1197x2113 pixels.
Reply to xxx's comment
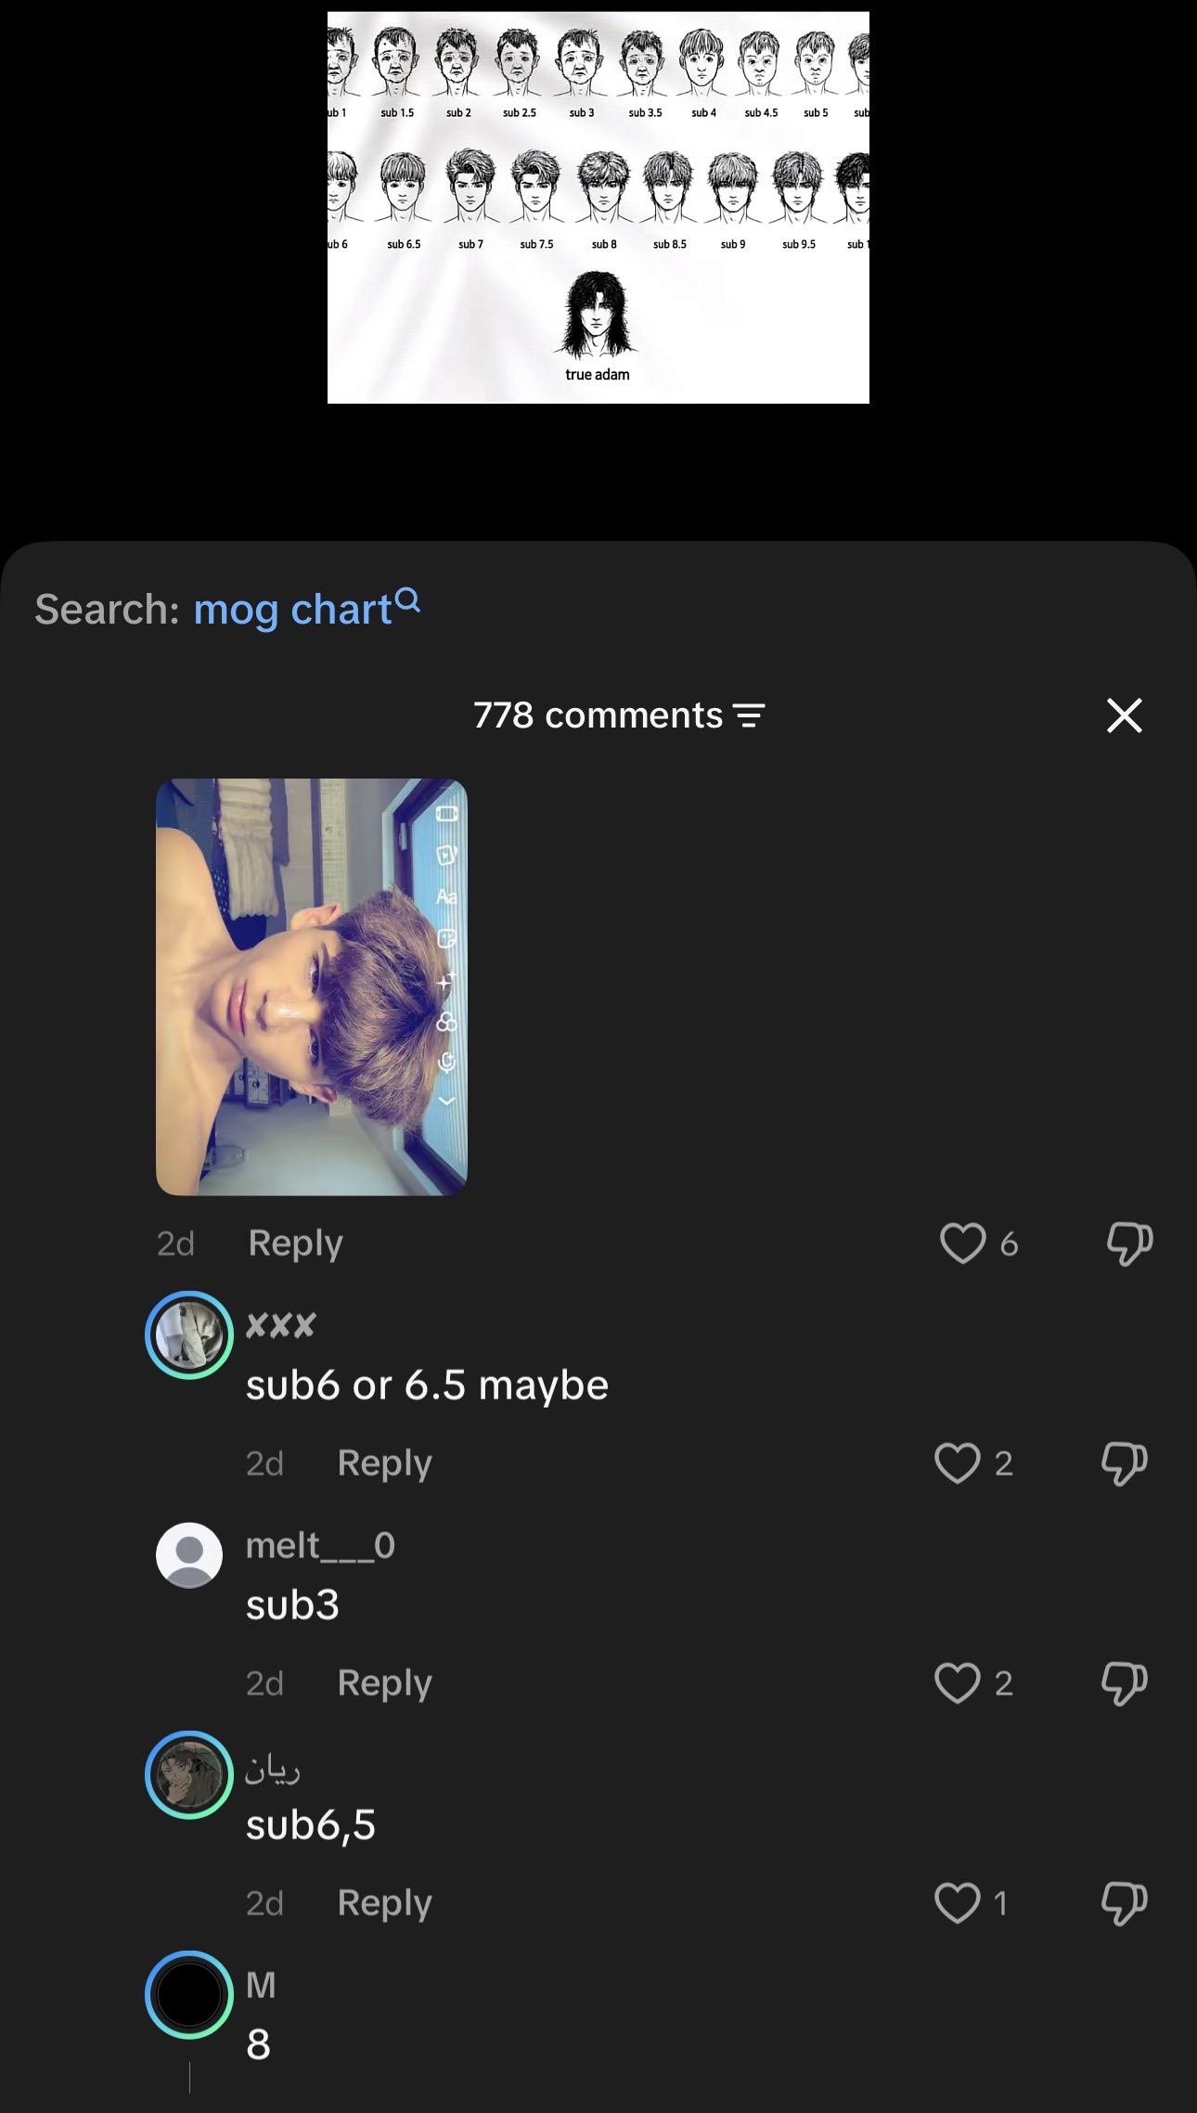(x=385, y=1463)
